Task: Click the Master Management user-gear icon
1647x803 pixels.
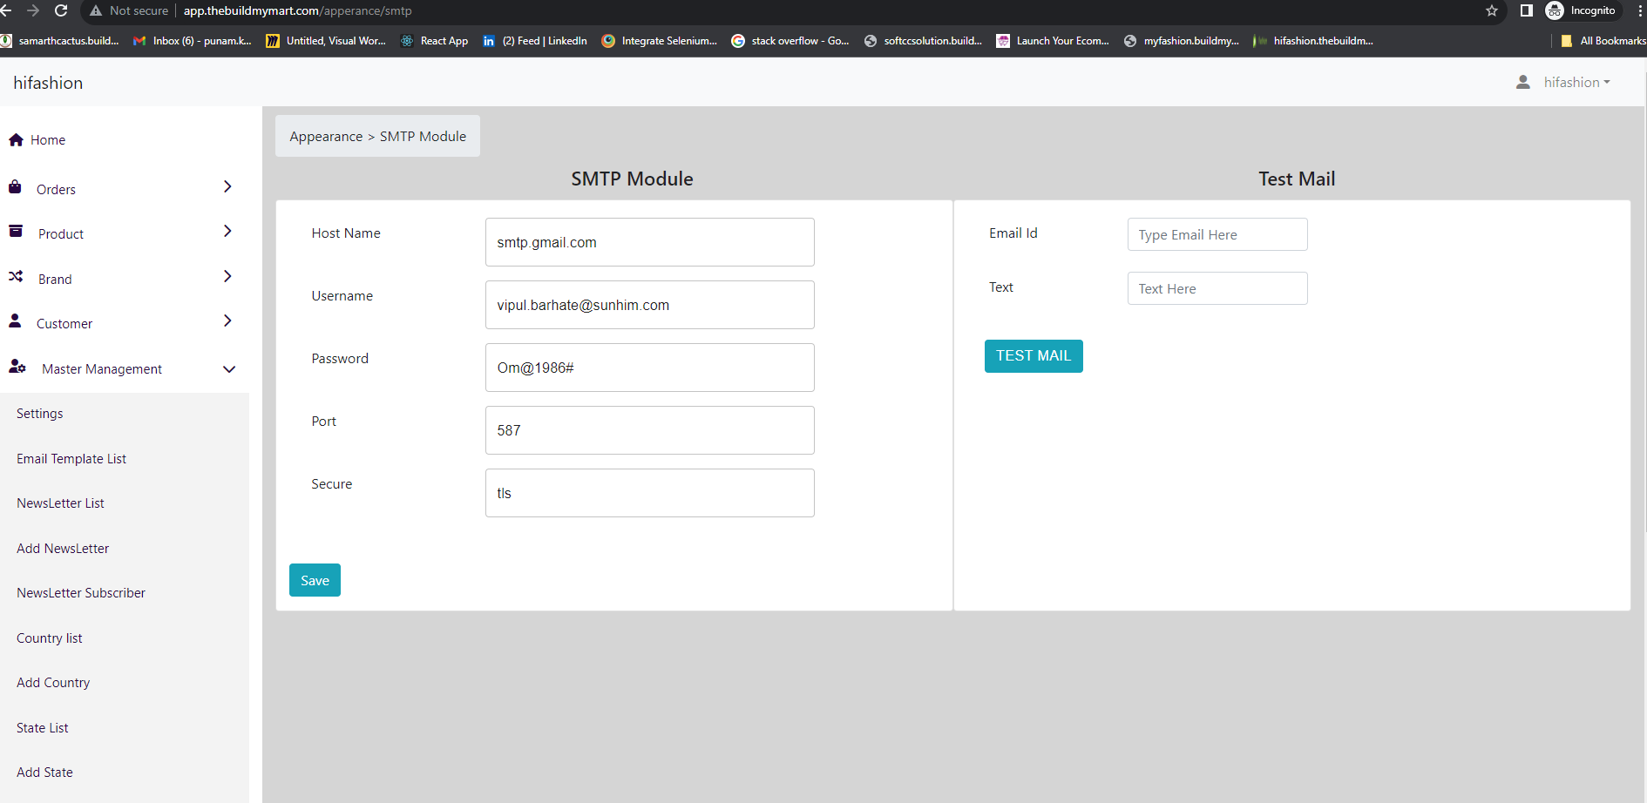Action: [17, 366]
